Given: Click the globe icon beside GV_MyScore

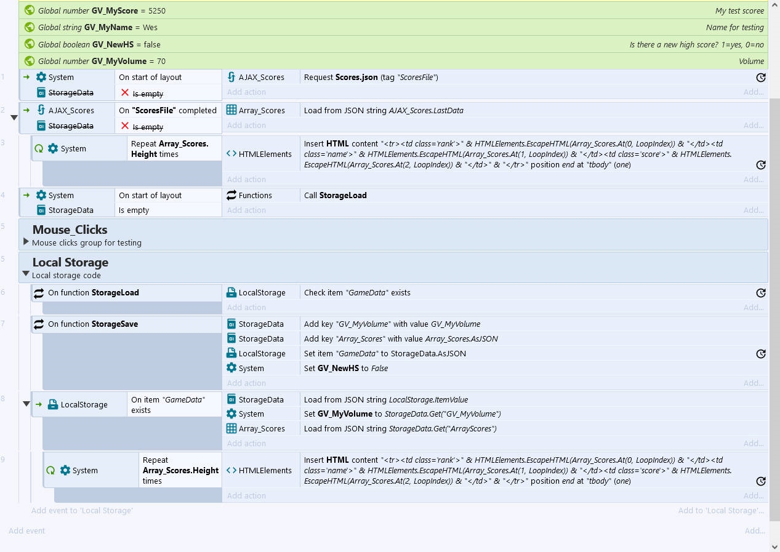Looking at the screenshot, I should point(29,10).
